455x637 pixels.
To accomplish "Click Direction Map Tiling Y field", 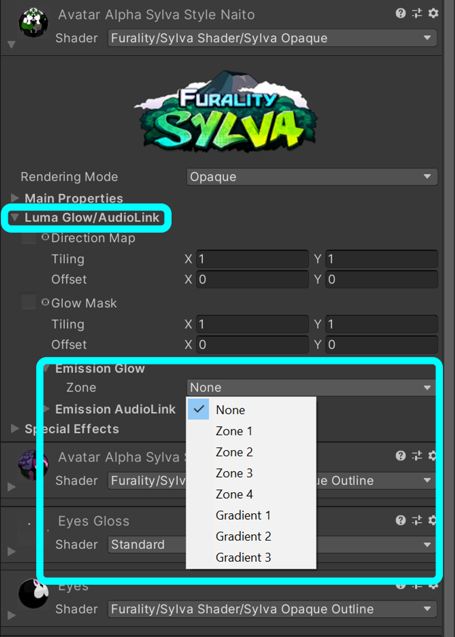I will (x=382, y=259).
